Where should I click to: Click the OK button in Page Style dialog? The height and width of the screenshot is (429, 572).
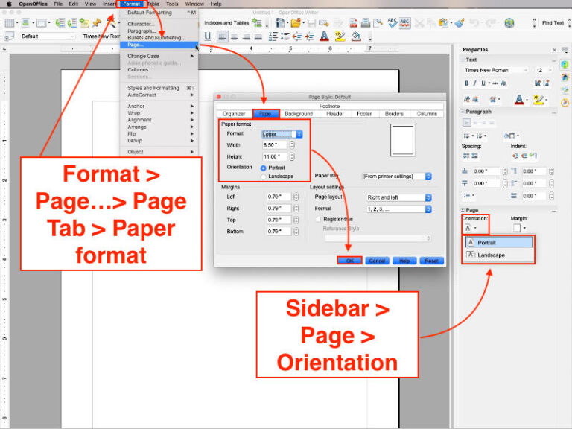[x=349, y=261]
